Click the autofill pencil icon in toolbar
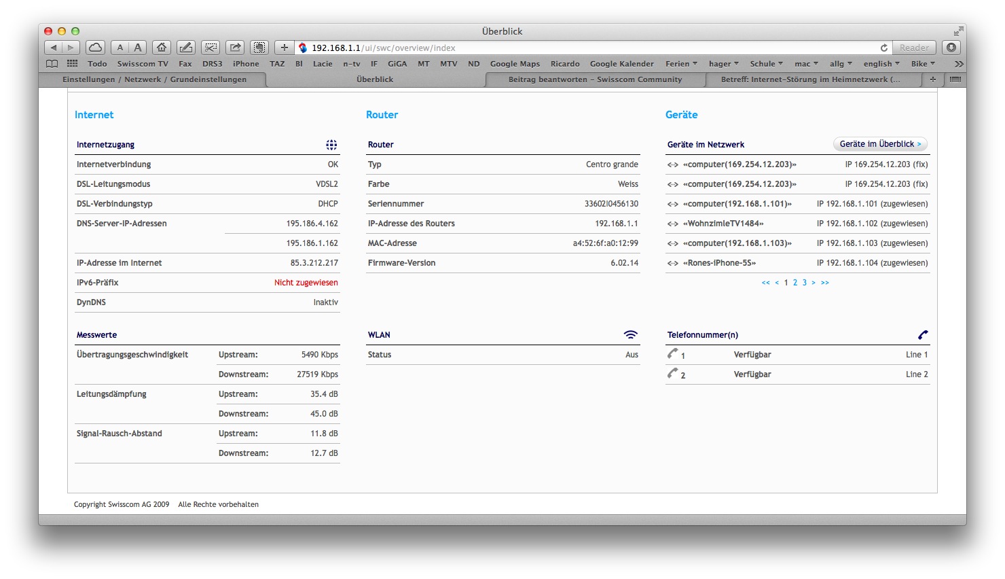The width and height of the screenshot is (1005, 579). (x=186, y=48)
